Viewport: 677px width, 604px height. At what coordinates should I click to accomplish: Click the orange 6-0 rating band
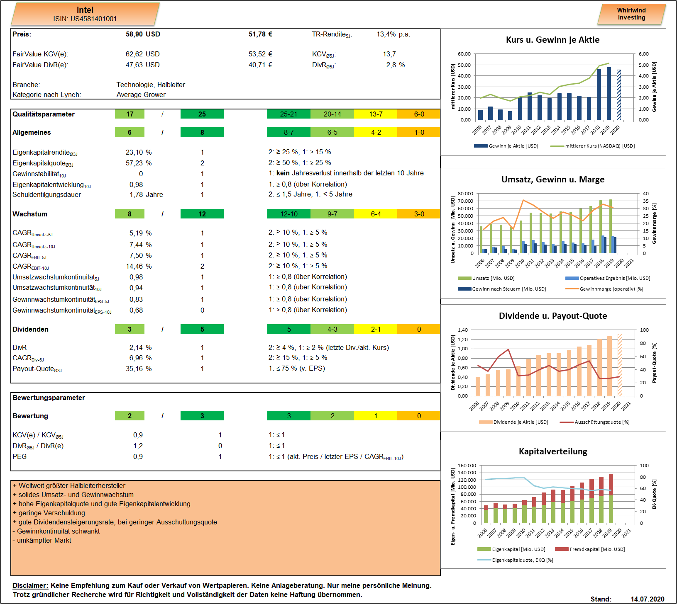click(419, 114)
